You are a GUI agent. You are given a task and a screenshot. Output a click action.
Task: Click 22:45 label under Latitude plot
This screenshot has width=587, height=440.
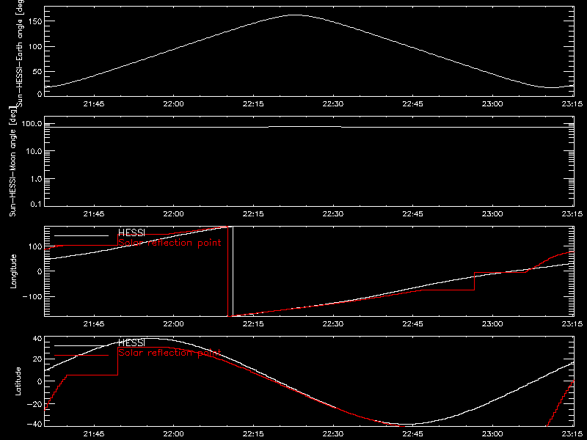[412, 433]
